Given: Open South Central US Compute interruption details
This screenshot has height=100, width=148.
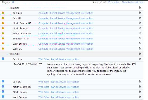Looking at the screenshot, I should pyautogui.click(x=66, y=34).
